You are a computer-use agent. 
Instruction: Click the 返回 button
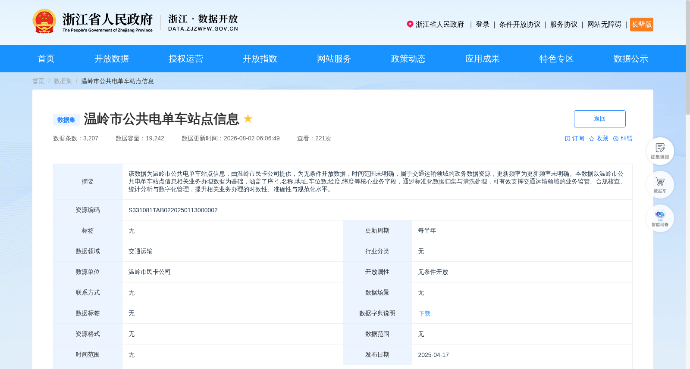point(600,119)
